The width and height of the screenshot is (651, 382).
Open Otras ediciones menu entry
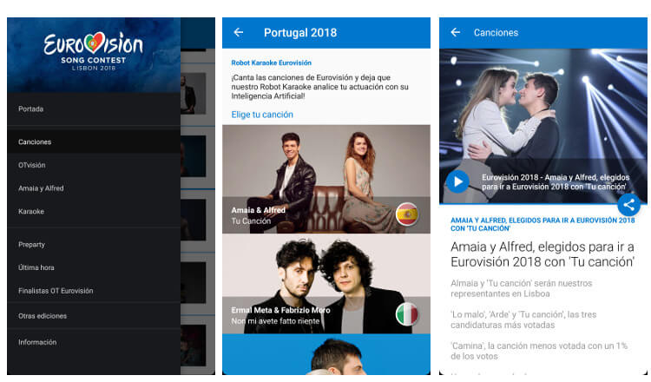94,315
